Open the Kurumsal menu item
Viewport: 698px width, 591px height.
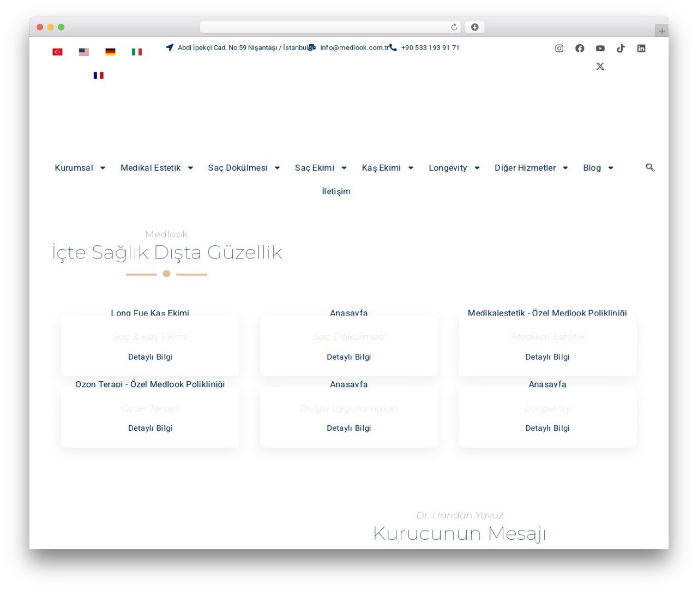click(x=74, y=168)
